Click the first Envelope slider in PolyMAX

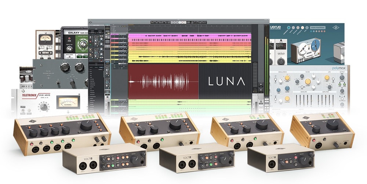click(297, 100)
